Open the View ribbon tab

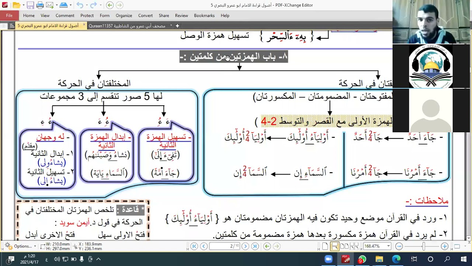point(45,16)
